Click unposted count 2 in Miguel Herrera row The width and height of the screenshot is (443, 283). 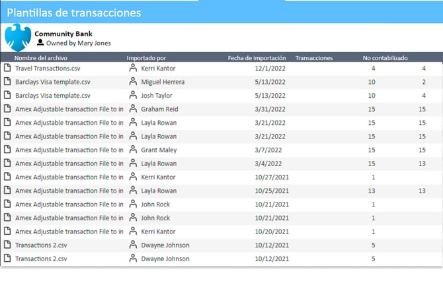click(x=424, y=82)
